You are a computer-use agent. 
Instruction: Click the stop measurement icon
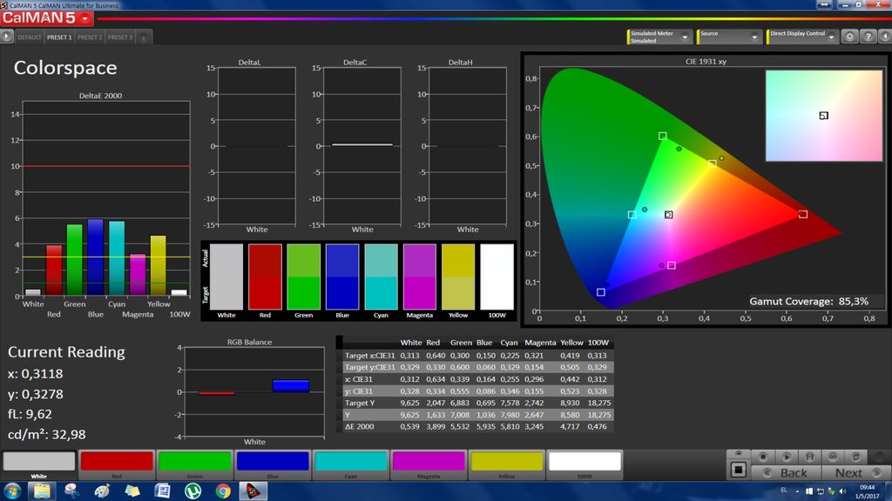[x=763, y=457]
